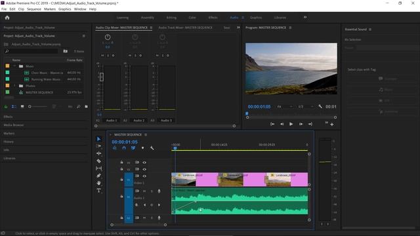Open the Essential Sound panel menu
The height and width of the screenshot is (236, 420).
point(370,29)
